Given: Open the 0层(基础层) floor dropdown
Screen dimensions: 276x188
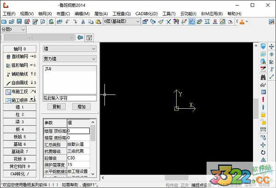Looking at the screenshot, I should (121, 22).
